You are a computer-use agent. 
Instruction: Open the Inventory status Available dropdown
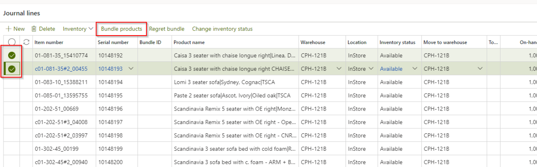(x=415, y=69)
